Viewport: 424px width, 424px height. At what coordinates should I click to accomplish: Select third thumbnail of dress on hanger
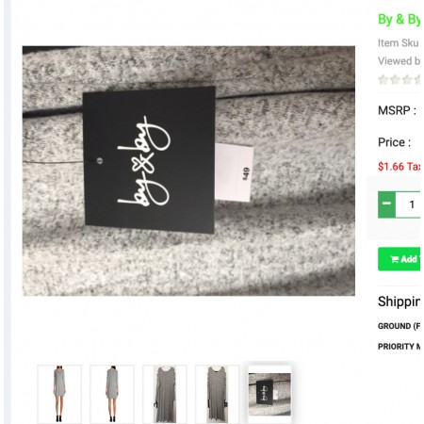[x=165, y=394]
